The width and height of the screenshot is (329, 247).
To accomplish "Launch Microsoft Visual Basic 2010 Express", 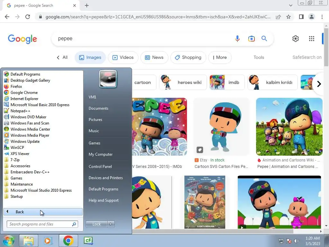I will 37,105.
